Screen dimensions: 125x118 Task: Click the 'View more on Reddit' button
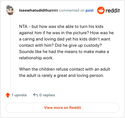62,108
